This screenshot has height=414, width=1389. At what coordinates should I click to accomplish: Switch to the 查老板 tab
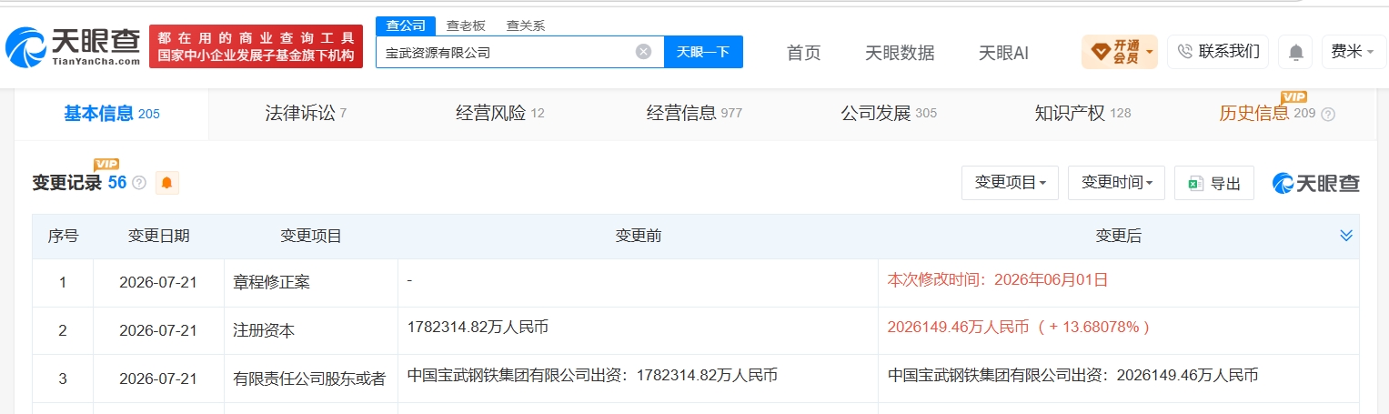[465, 25]
